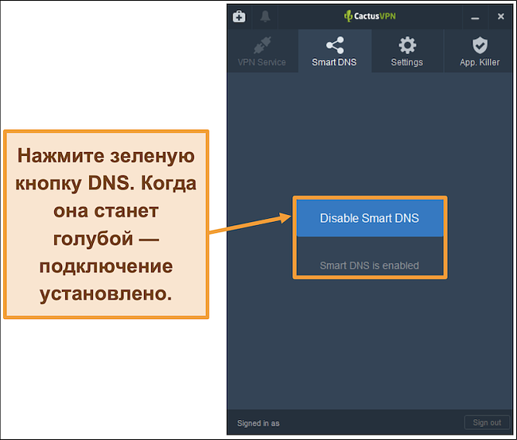Image resolution: width=517 pixels, height=440 pixels.
Task: Click the CactusVPN logo in title bar
Action: (x=370, y=16)
